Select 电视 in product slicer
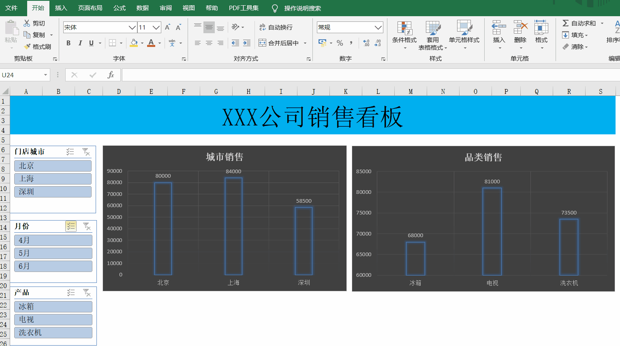Screen dimensions: 620x346 53,320
